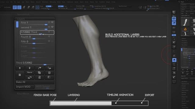The height and width of the screenshot is (109, 195).
Task: Open the Zscript menu
Action: [113, 2]
